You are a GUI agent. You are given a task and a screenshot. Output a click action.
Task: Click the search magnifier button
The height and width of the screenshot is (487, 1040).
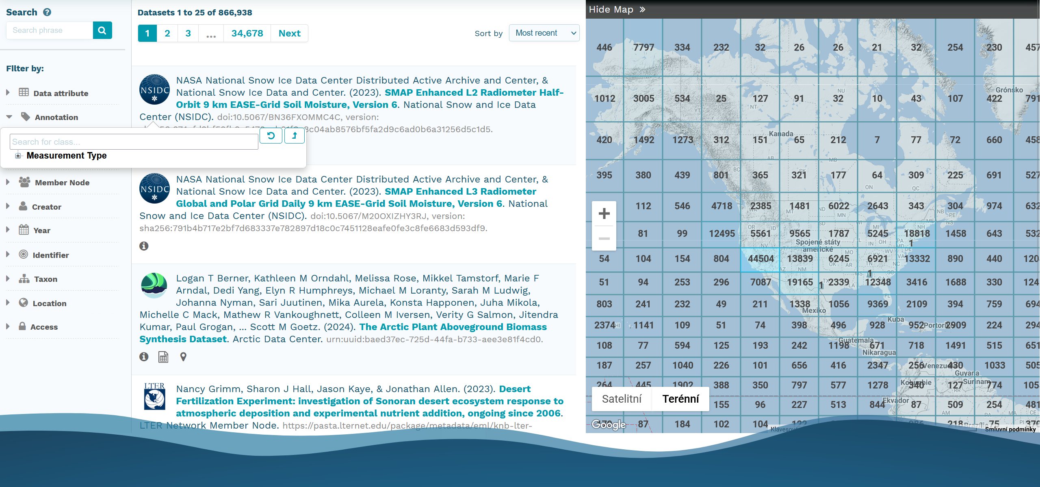point(102,30)
